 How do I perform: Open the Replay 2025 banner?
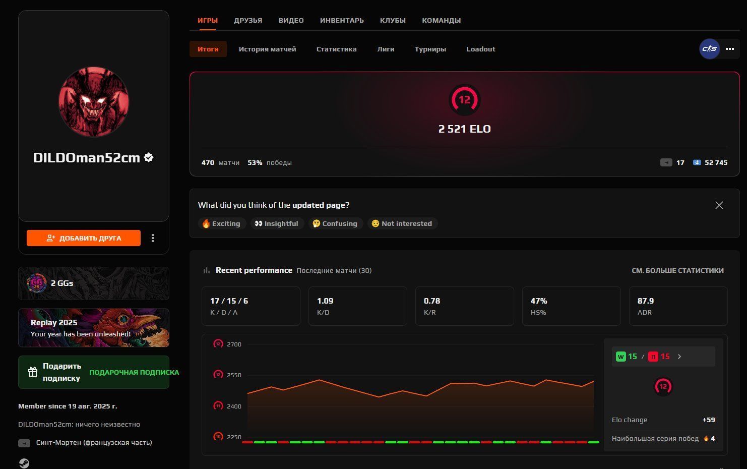94,328
